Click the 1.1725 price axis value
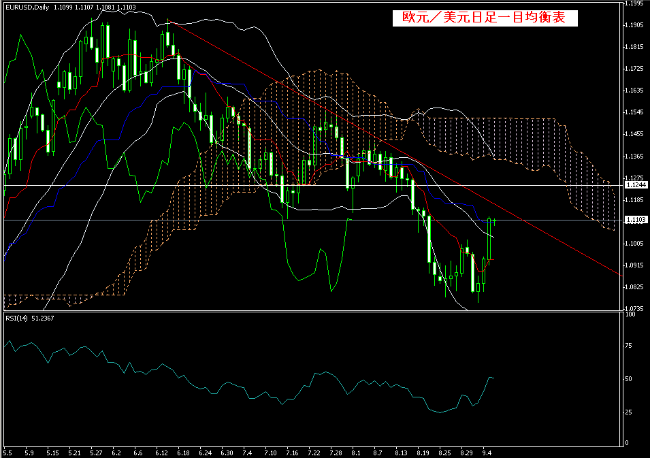The height and width of the screenshot is (458, 650). [x=634, y=68]
